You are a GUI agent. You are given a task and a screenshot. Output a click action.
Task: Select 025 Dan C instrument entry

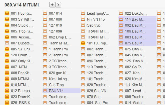coord(135,49)
